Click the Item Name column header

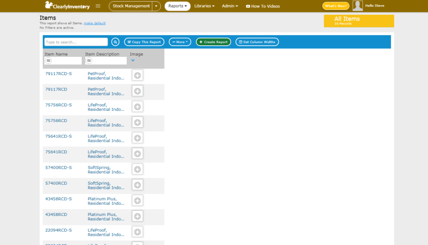(56, 54)
